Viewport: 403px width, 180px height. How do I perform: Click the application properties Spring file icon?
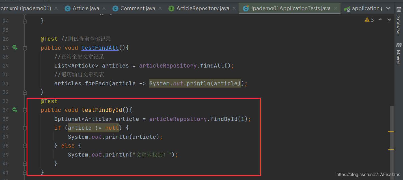[x=347, y=9]
